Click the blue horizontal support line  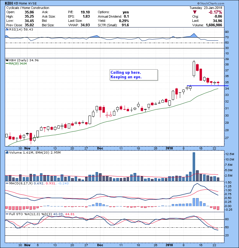tap(208, 86)
